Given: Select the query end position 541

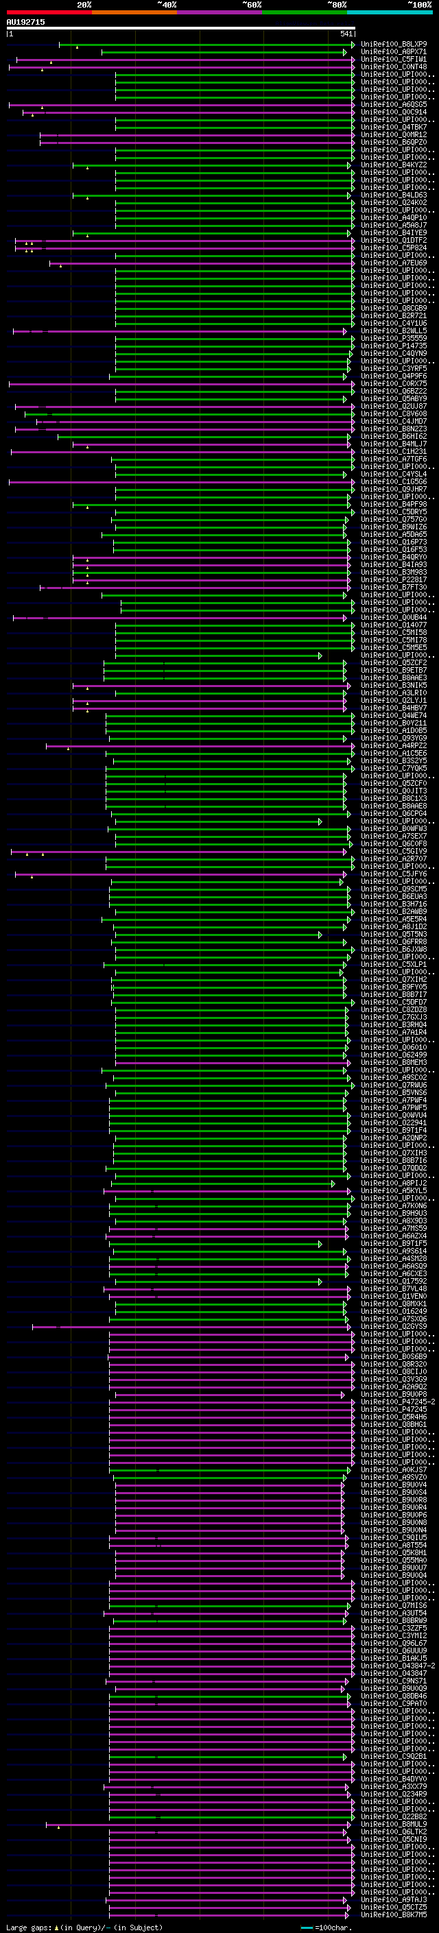Looking at the screenshot, I should 346,34.
